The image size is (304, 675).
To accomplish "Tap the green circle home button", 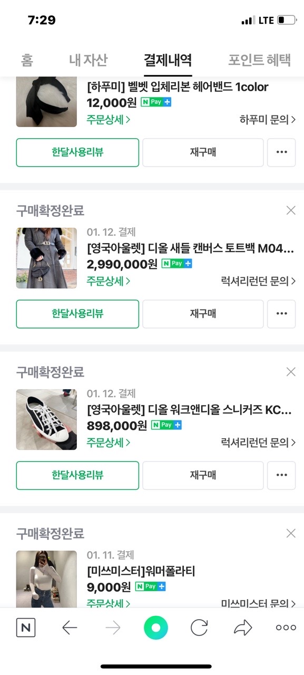I will tap(156, 628).
